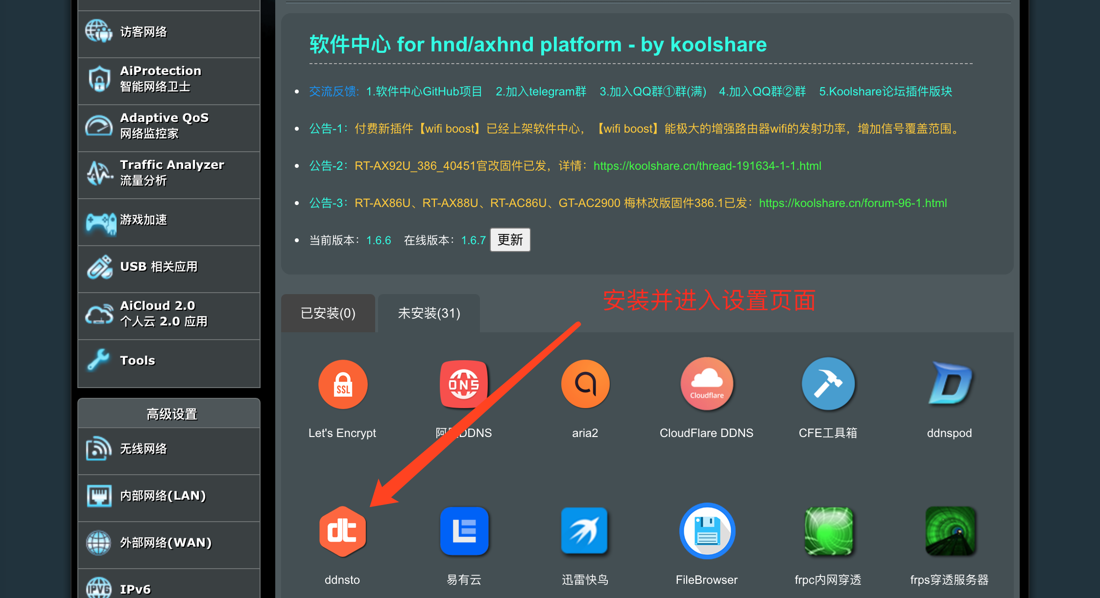Open the aria2 plugin icon
Image resolution: width=1100 pixels, height=598 pixels.
(x=585, y=384)
